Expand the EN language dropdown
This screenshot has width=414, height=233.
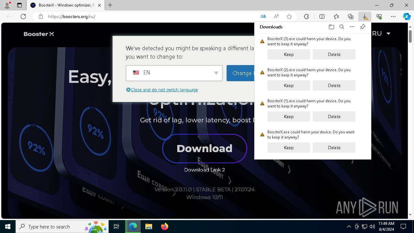(x=174, y=73)
